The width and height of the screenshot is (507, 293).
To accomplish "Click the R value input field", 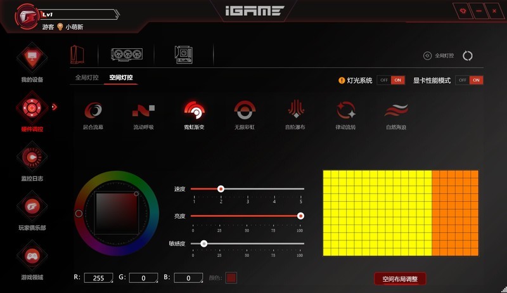I will tap(99, 278).
